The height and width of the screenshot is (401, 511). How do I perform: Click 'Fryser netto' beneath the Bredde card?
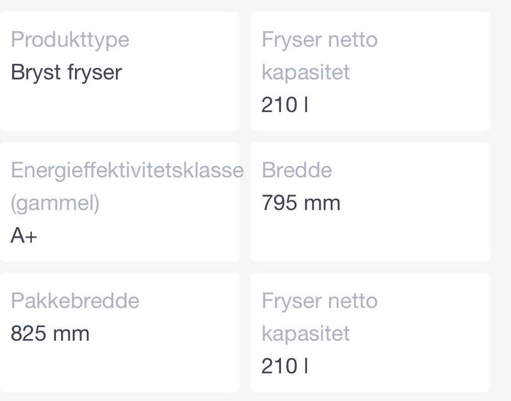319,301
